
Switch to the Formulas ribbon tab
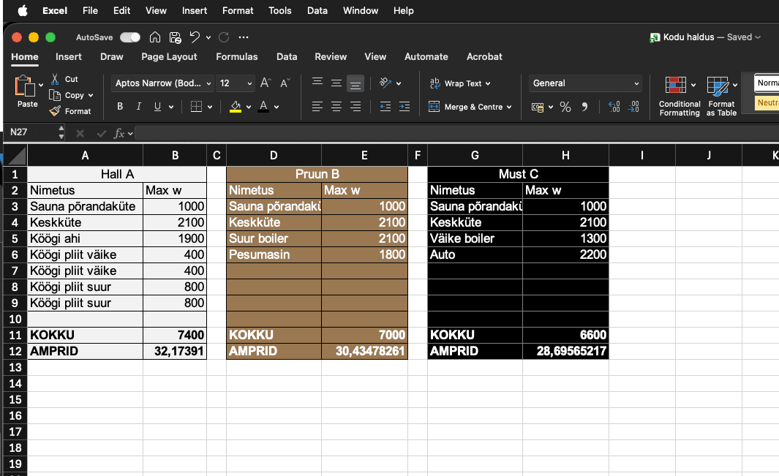(x=237, y=56)
